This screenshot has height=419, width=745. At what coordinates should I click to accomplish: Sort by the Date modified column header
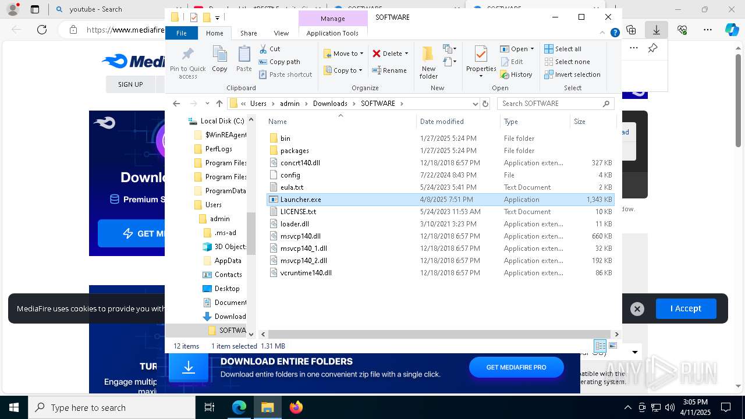(442, 122)
